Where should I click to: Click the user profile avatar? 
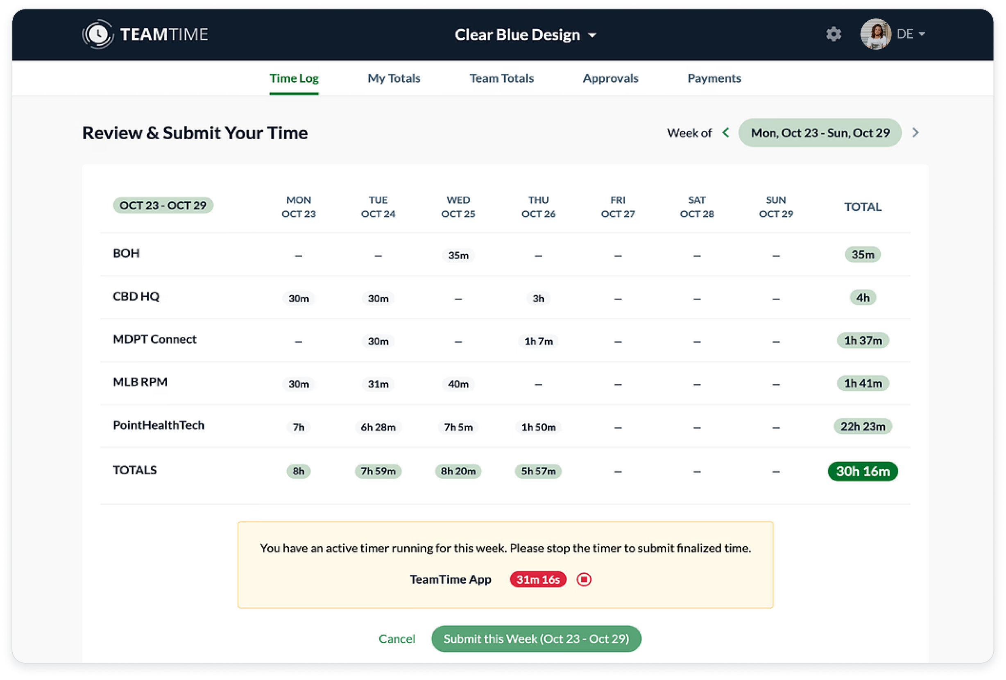tap(876, 34)
